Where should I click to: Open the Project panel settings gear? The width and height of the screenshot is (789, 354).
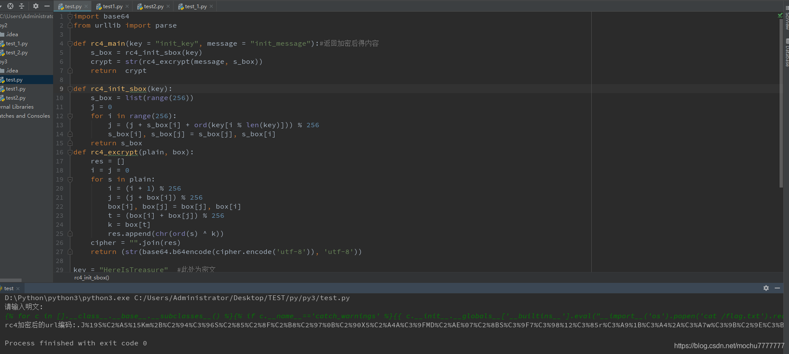coord(36,6)
